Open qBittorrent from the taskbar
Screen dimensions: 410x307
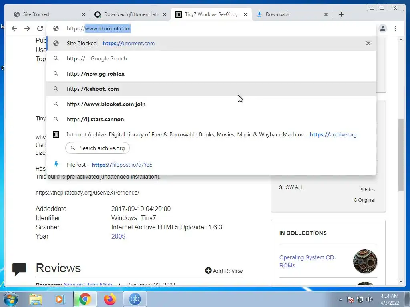pos(135,299)
